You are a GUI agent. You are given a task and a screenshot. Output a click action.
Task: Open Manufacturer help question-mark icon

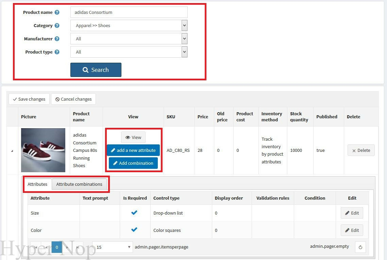(57, 39)
